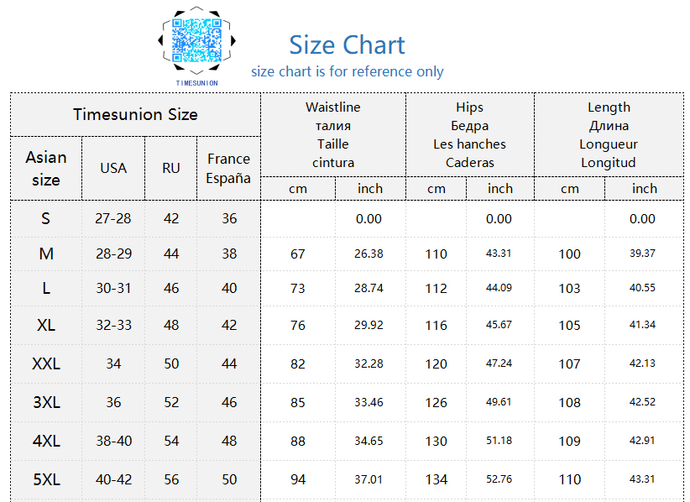Click the 116 hips cm value
The image size is (690, 502).
tap(436, 326)
